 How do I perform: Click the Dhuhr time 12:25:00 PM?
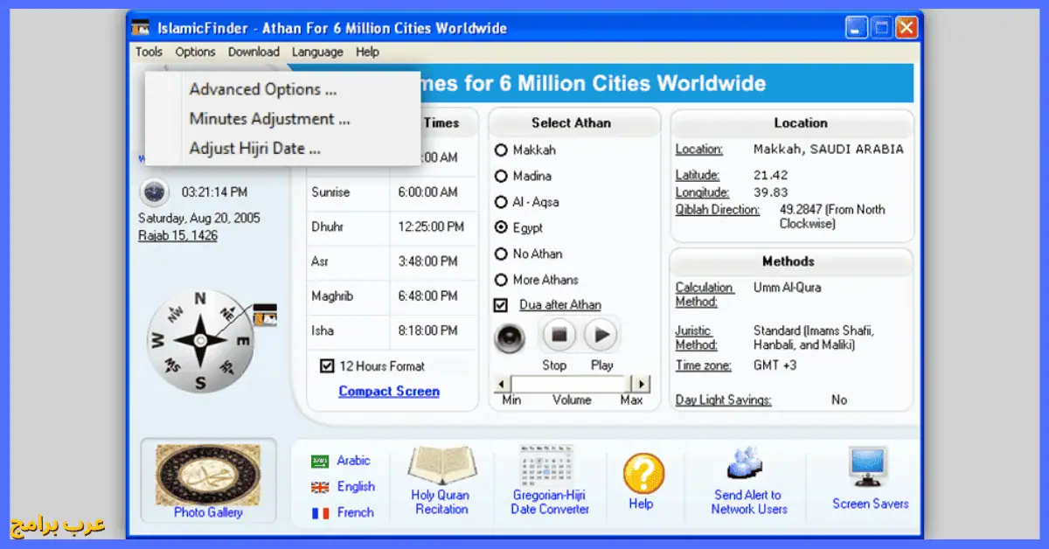point(431,227)
